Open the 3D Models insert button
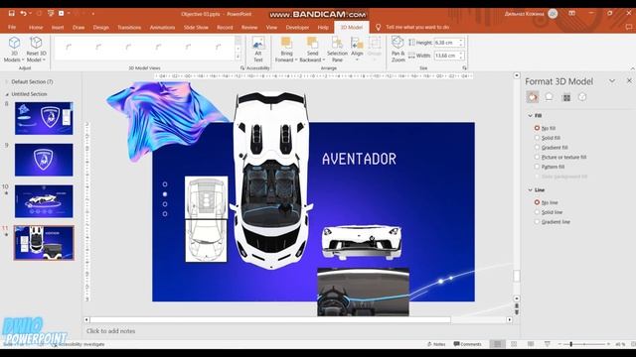Image resolution: width=636 pixels, height=357 pixels. pos(14,50)
